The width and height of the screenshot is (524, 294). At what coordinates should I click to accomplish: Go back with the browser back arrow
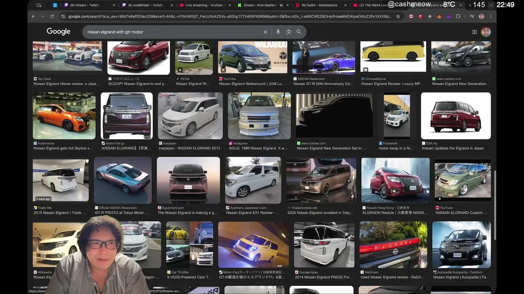point(33,16)
